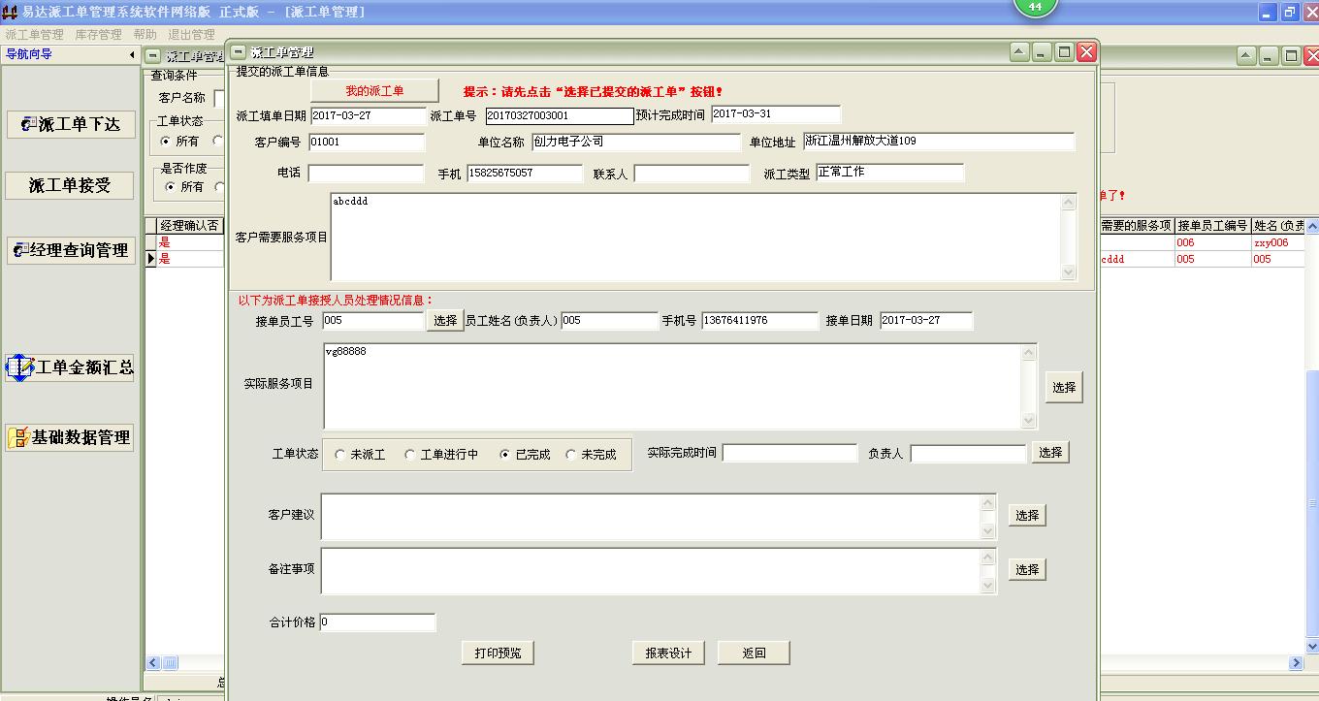Click the horizontal scrollbar right arrow of grid

tap(1297, 663)
